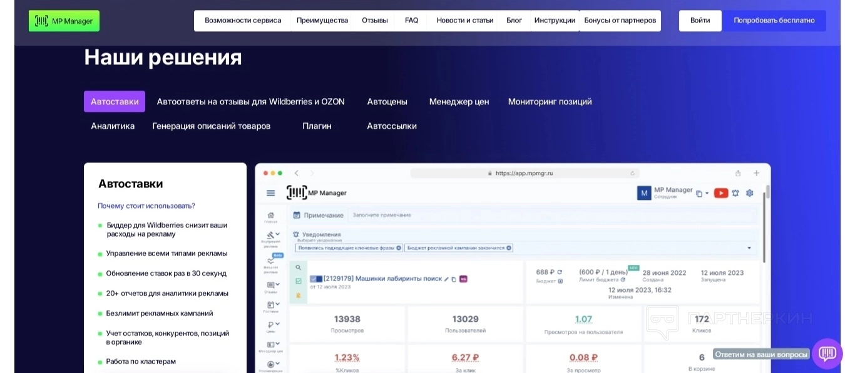Expand the Уведомления dropdown arrow
This screenshot has height=373, width=845.
749,248
